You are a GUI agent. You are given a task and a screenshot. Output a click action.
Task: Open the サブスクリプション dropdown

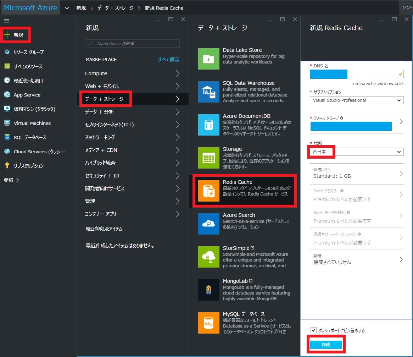pyautogui.click(x=356, y=100)
